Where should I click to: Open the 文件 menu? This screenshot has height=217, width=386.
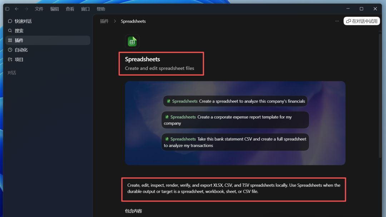39,9
